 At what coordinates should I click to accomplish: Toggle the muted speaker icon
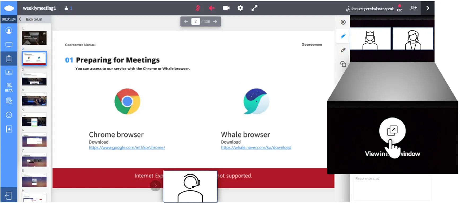pos(212,8)
